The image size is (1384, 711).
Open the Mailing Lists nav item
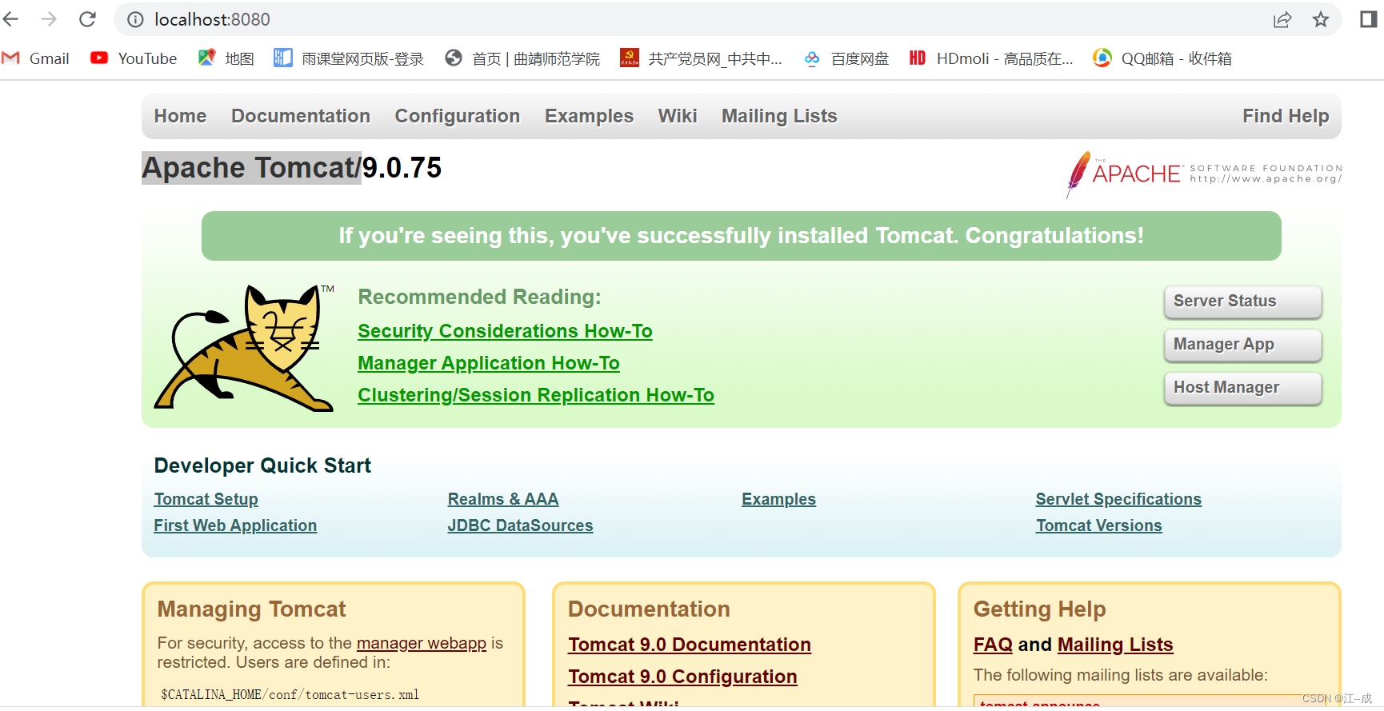pos(779,116)
